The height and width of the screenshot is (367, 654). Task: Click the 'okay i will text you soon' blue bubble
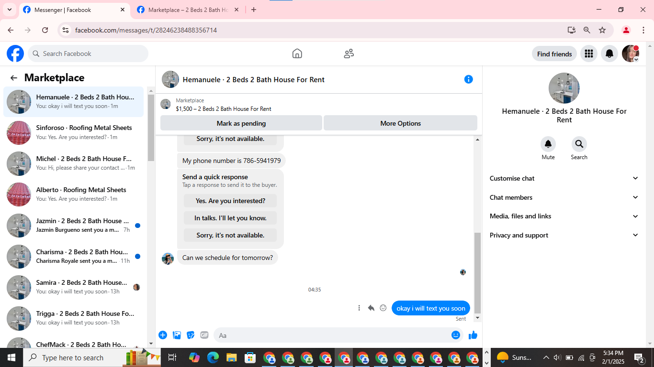[431, 308]
